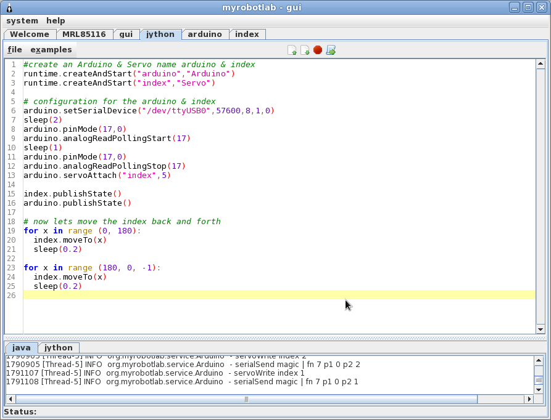The height and width of the screenshot is (420, 551).
Task: Click the open script file icon
Action: pyautogui.click(x=292, y=50)
